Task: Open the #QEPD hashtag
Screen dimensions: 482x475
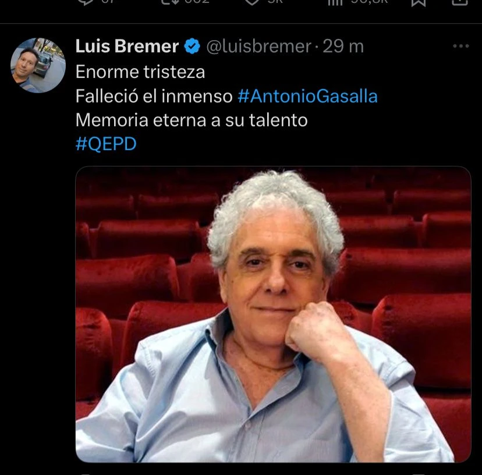Action: [106, 144]
